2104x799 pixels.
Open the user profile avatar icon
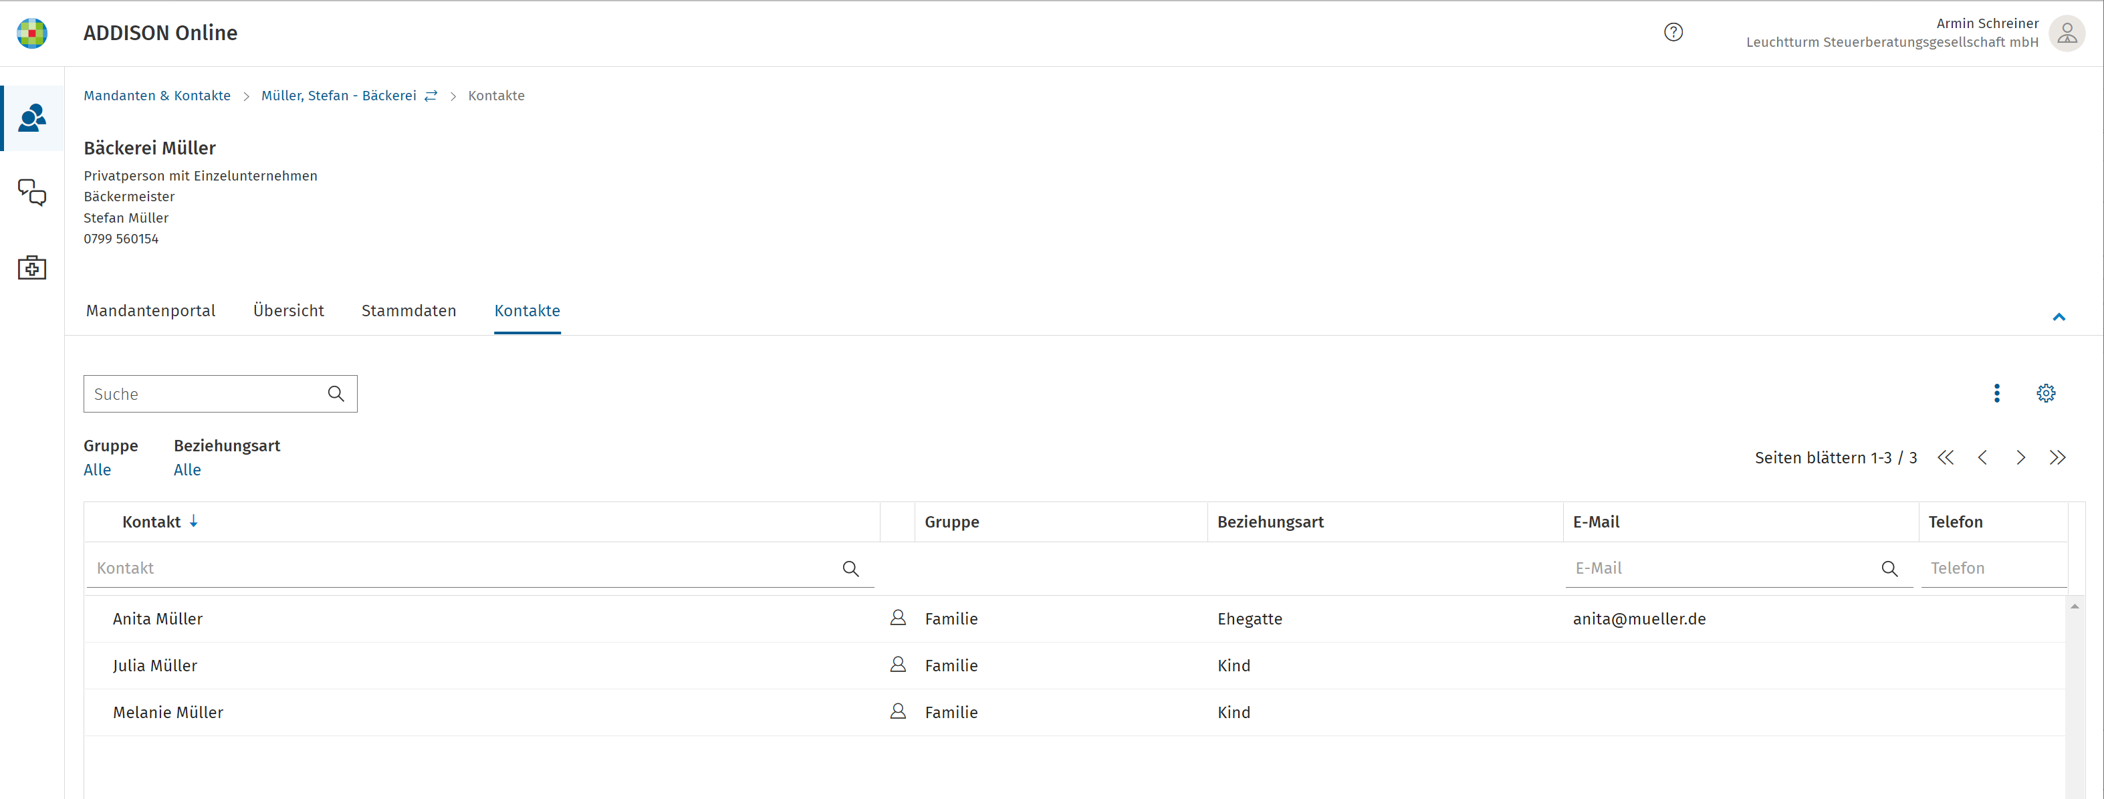pyautogui.click(x=2067, y=33)
